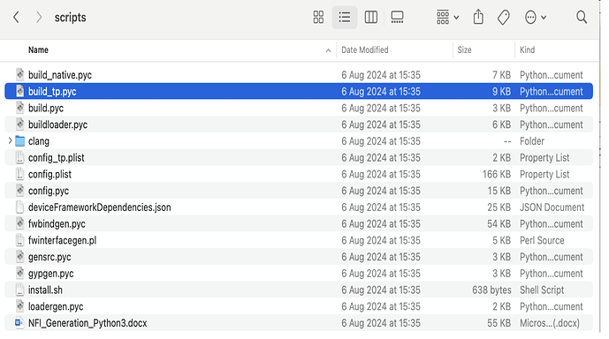Click the 638 bytes size value
The height and width of the screenshot is (339, 609).
(491, 290)
